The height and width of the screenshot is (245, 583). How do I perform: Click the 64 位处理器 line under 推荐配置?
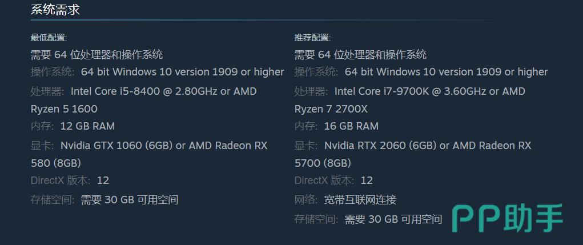pos(360,55)
